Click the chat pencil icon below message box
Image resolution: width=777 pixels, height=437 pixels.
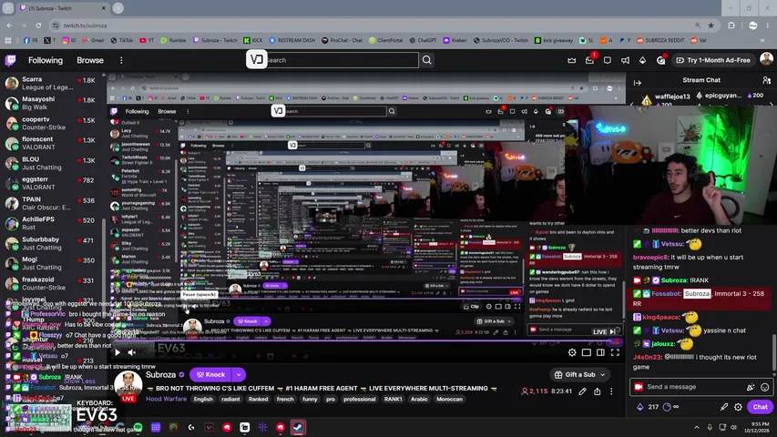coord(724,407)
